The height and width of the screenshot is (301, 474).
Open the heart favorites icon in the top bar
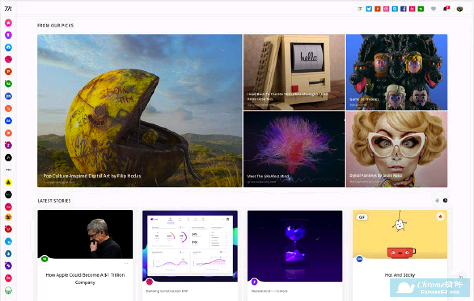click(434, 9)
